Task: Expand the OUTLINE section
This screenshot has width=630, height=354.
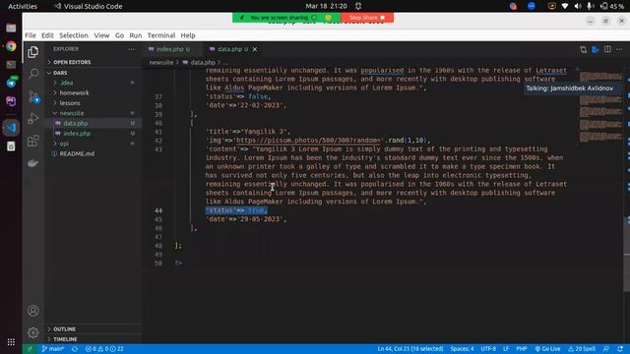Action: [64, 329]
